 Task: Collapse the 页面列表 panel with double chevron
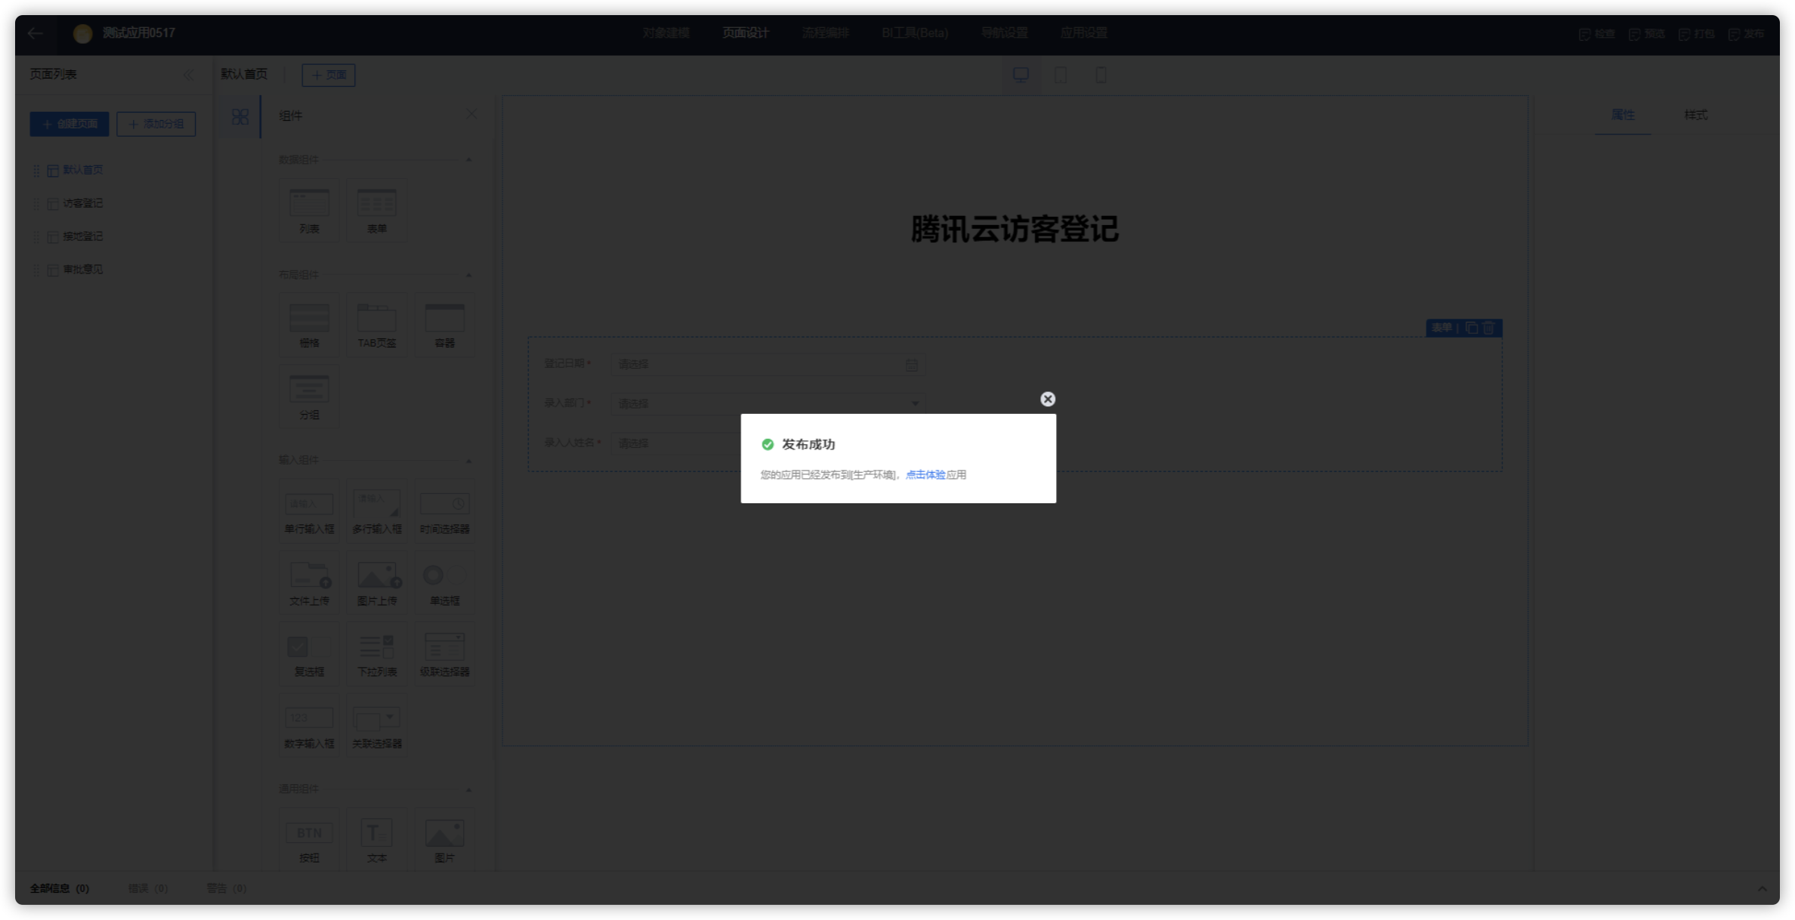188,74
